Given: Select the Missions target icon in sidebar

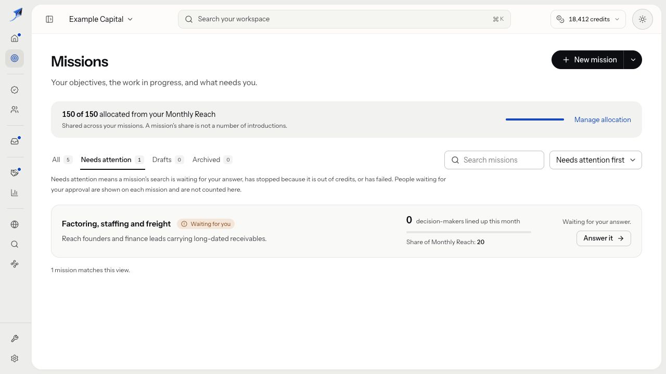Looking at the screenshot, I should tap(15, 58).
